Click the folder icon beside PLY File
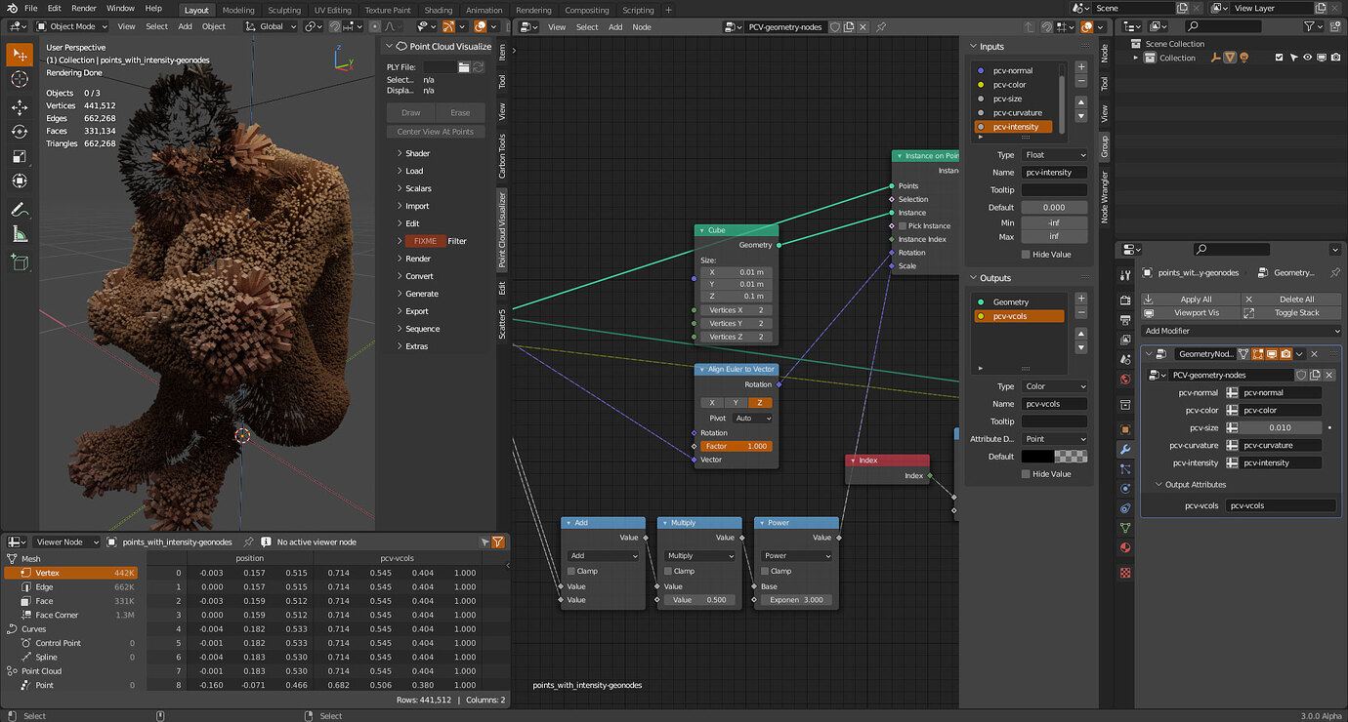Image resolution: width=1348 pixels, height=722 pixels. tap(464, 67)
